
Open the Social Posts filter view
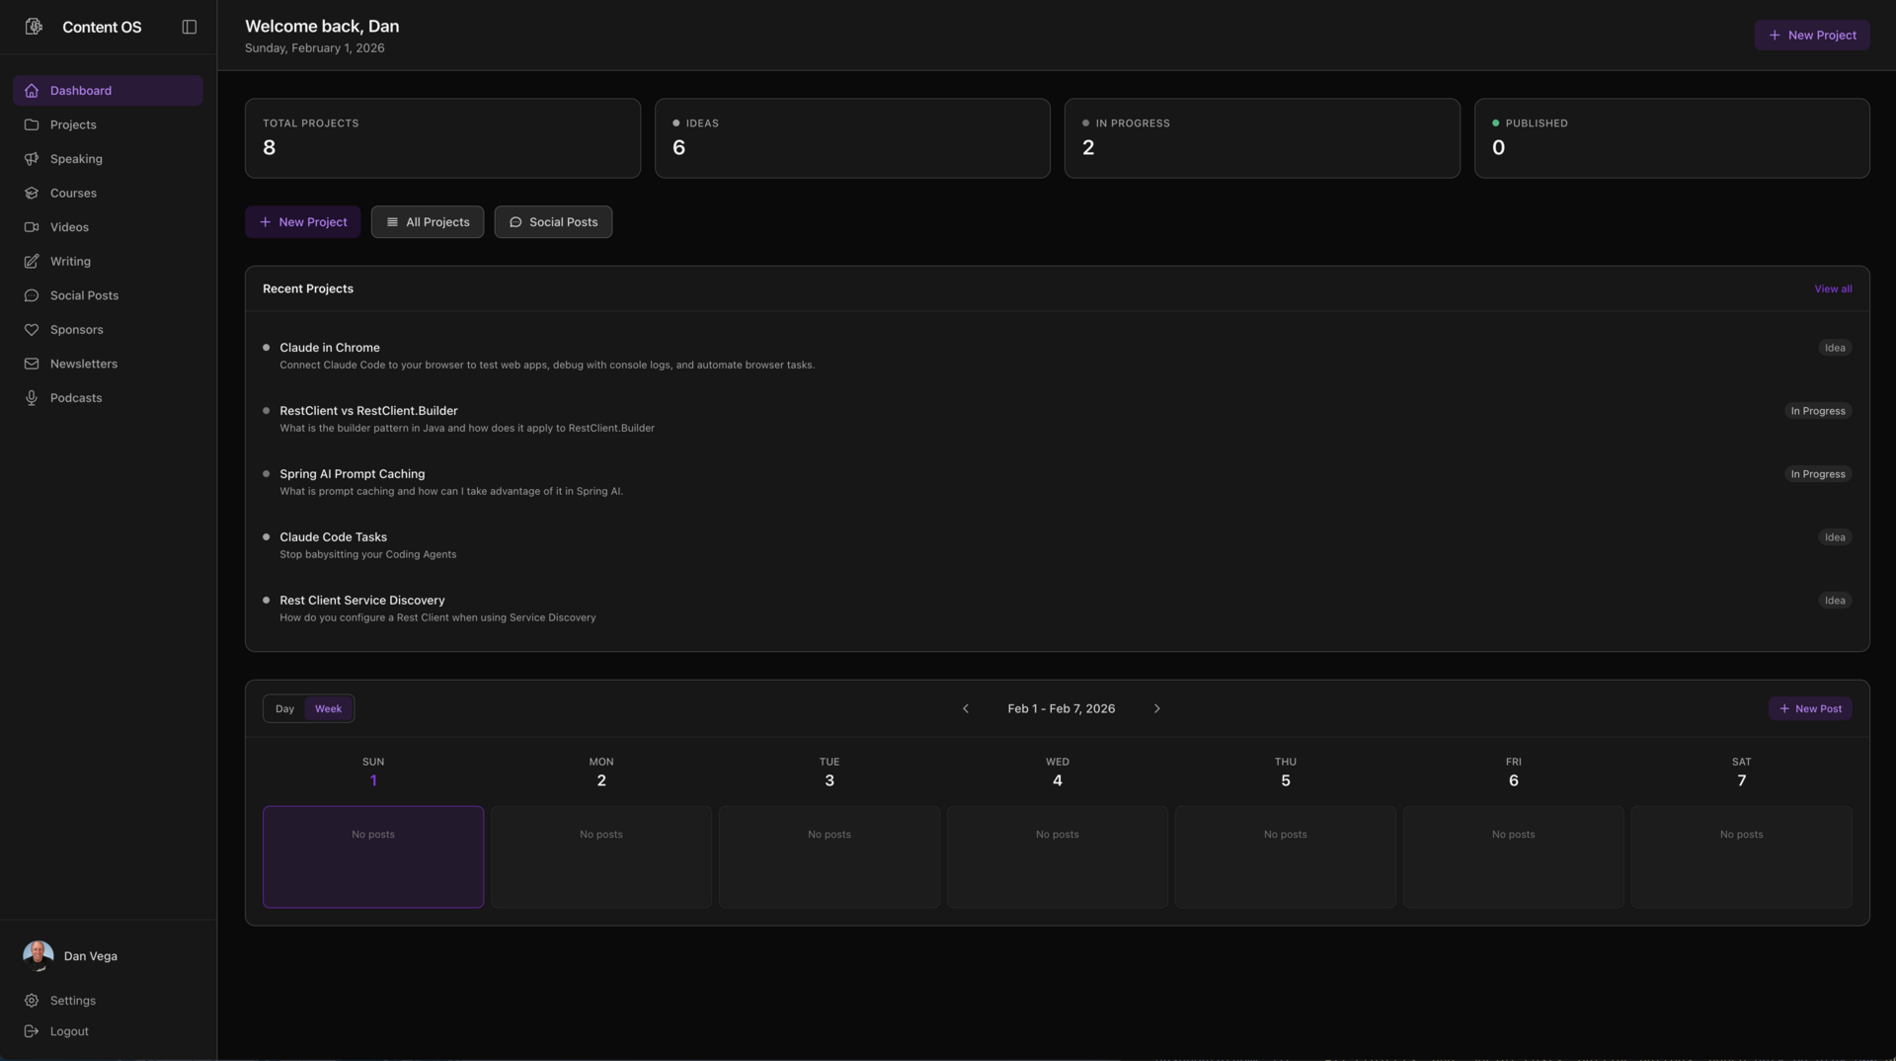[x=552, y=221]
